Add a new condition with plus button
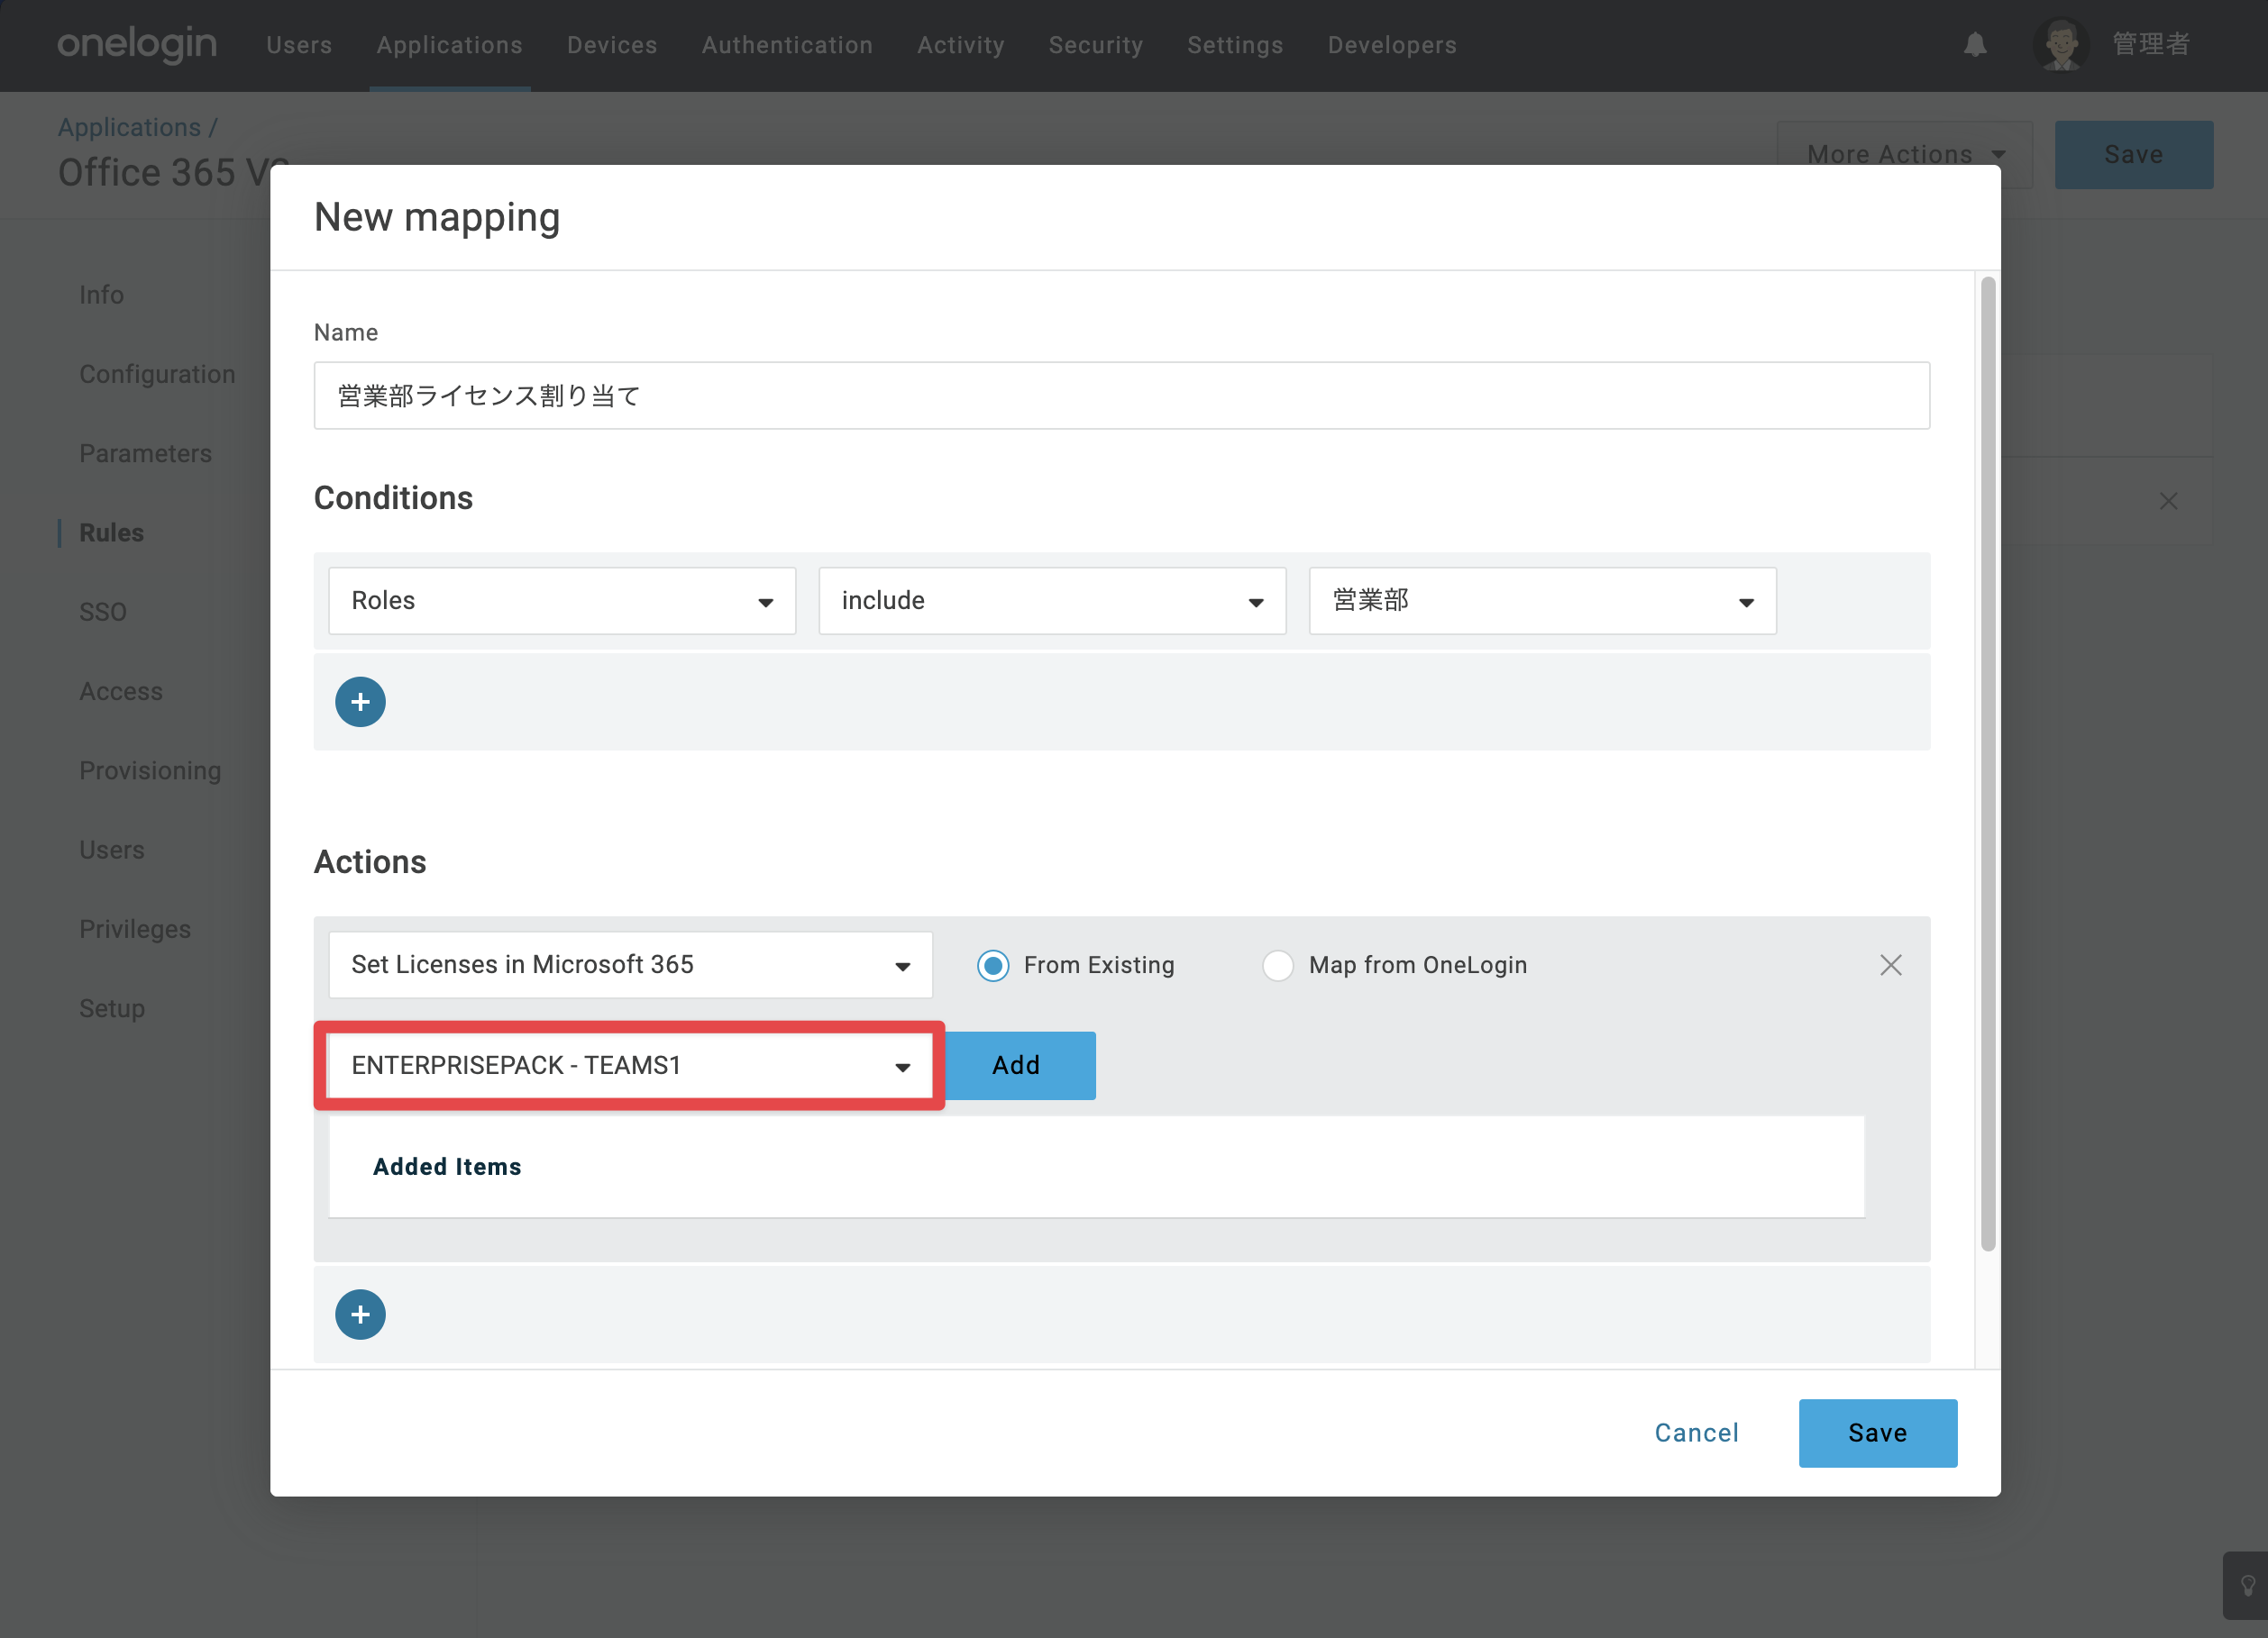 click(360, 702)
